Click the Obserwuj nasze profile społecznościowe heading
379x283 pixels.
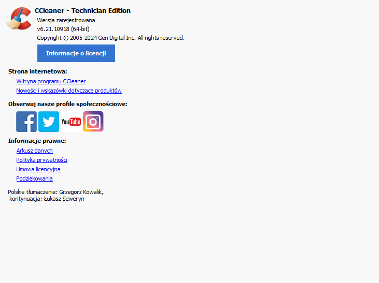point(68,104)
